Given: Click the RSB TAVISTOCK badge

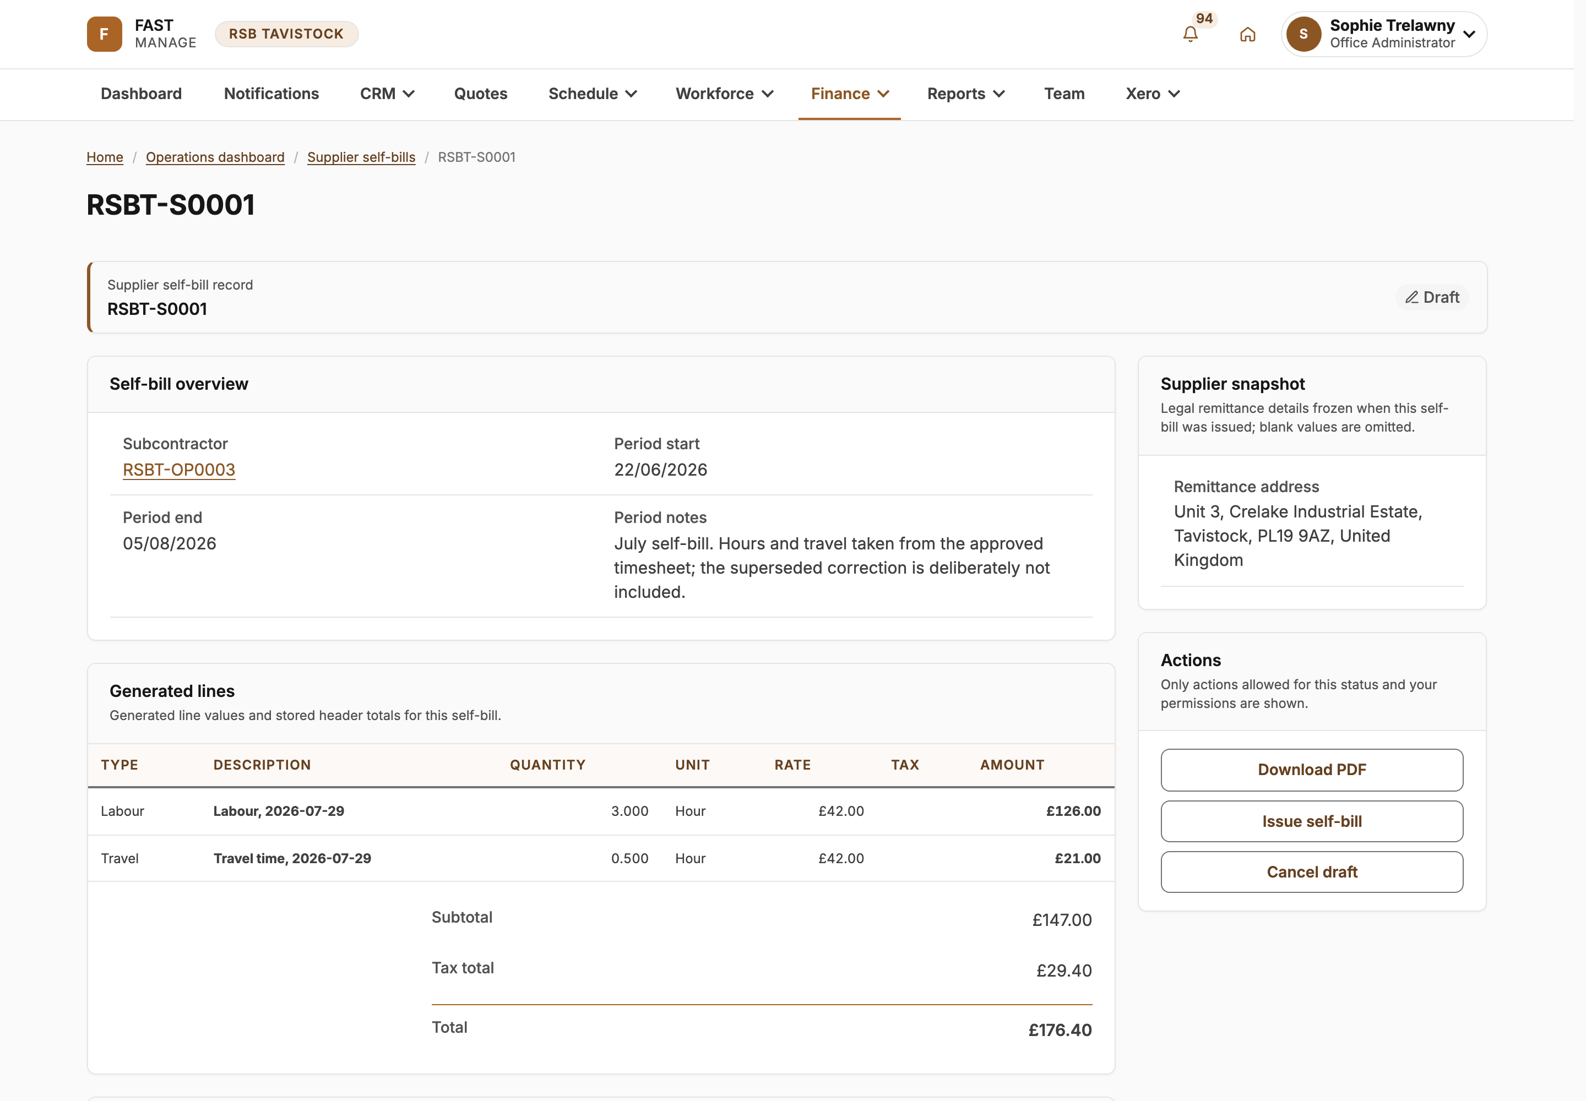Looking at the screenshot, I should pos(286,34).
